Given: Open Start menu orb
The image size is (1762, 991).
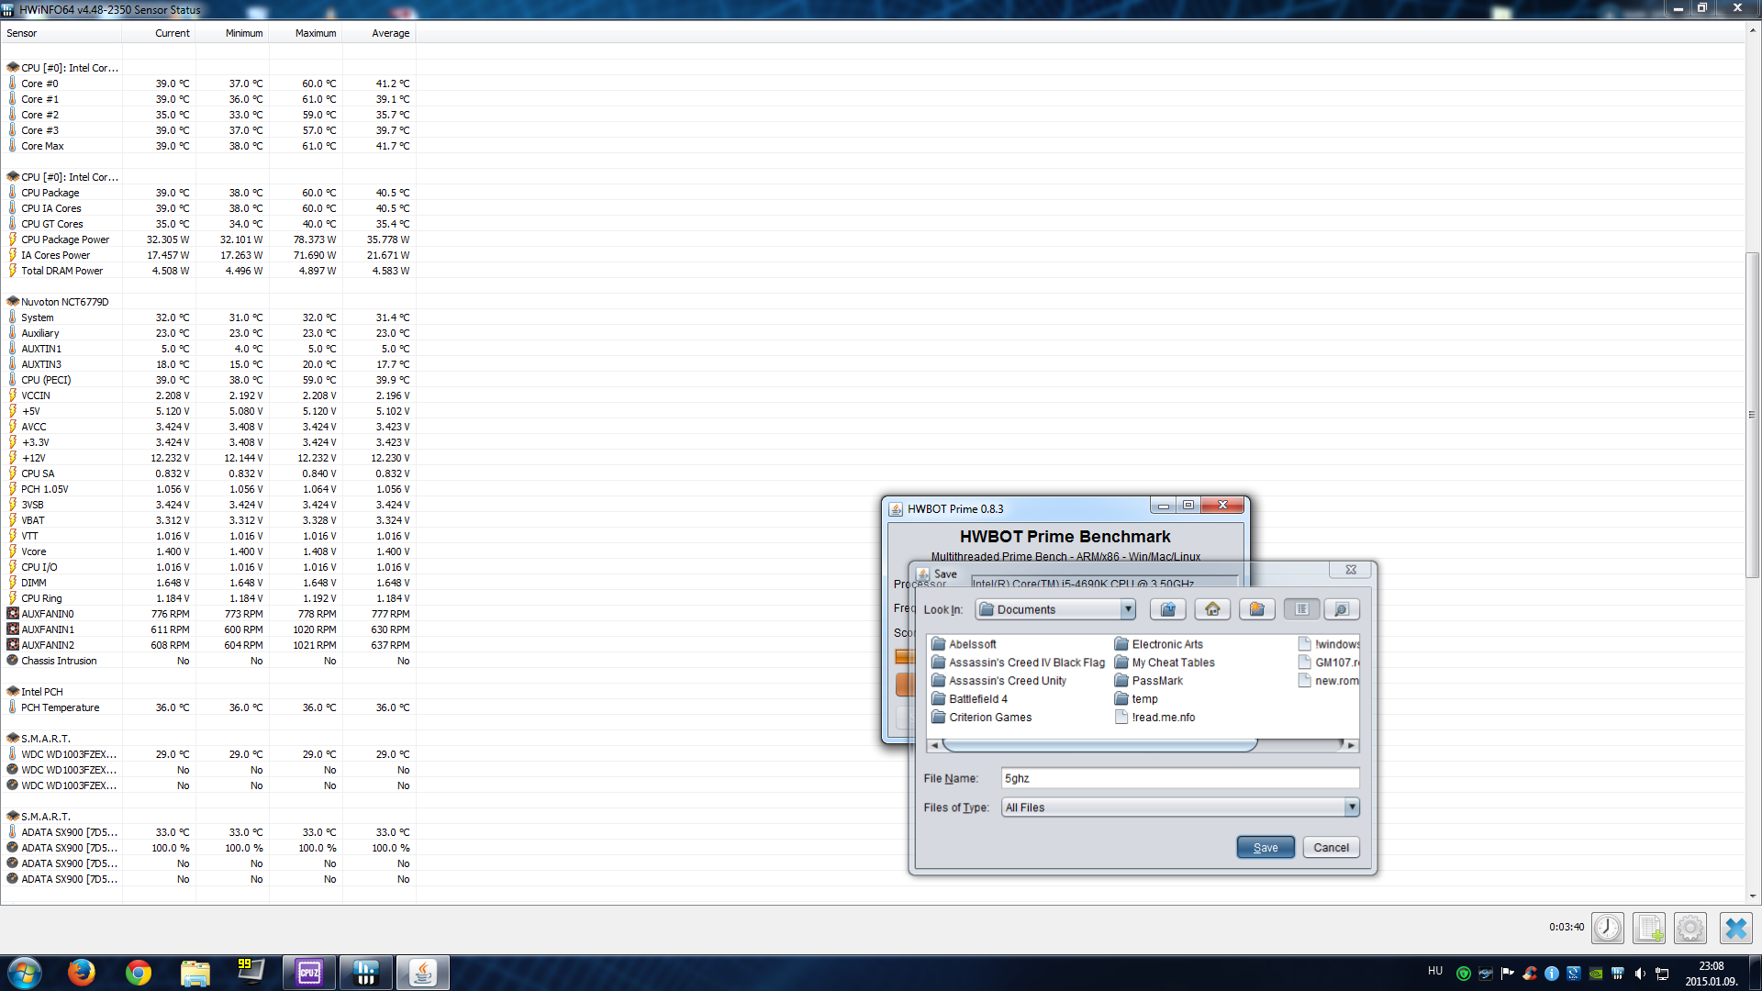Looking at the screenshot, I should [25, 973].
